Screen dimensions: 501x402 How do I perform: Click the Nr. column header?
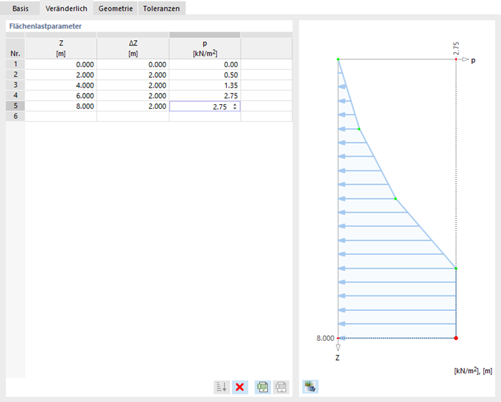click(15, 49)
